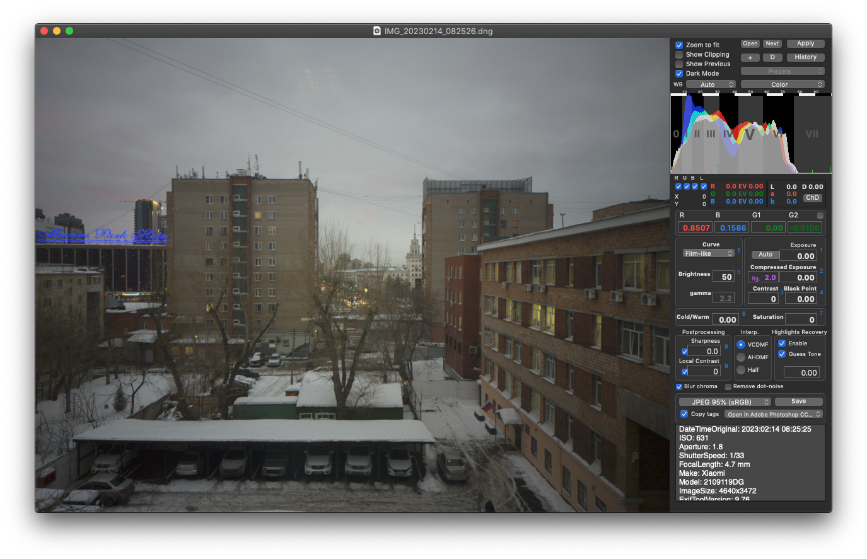
Task: Click the title 'IMG_20230214_082526.dng'
Action: (438, 31)
